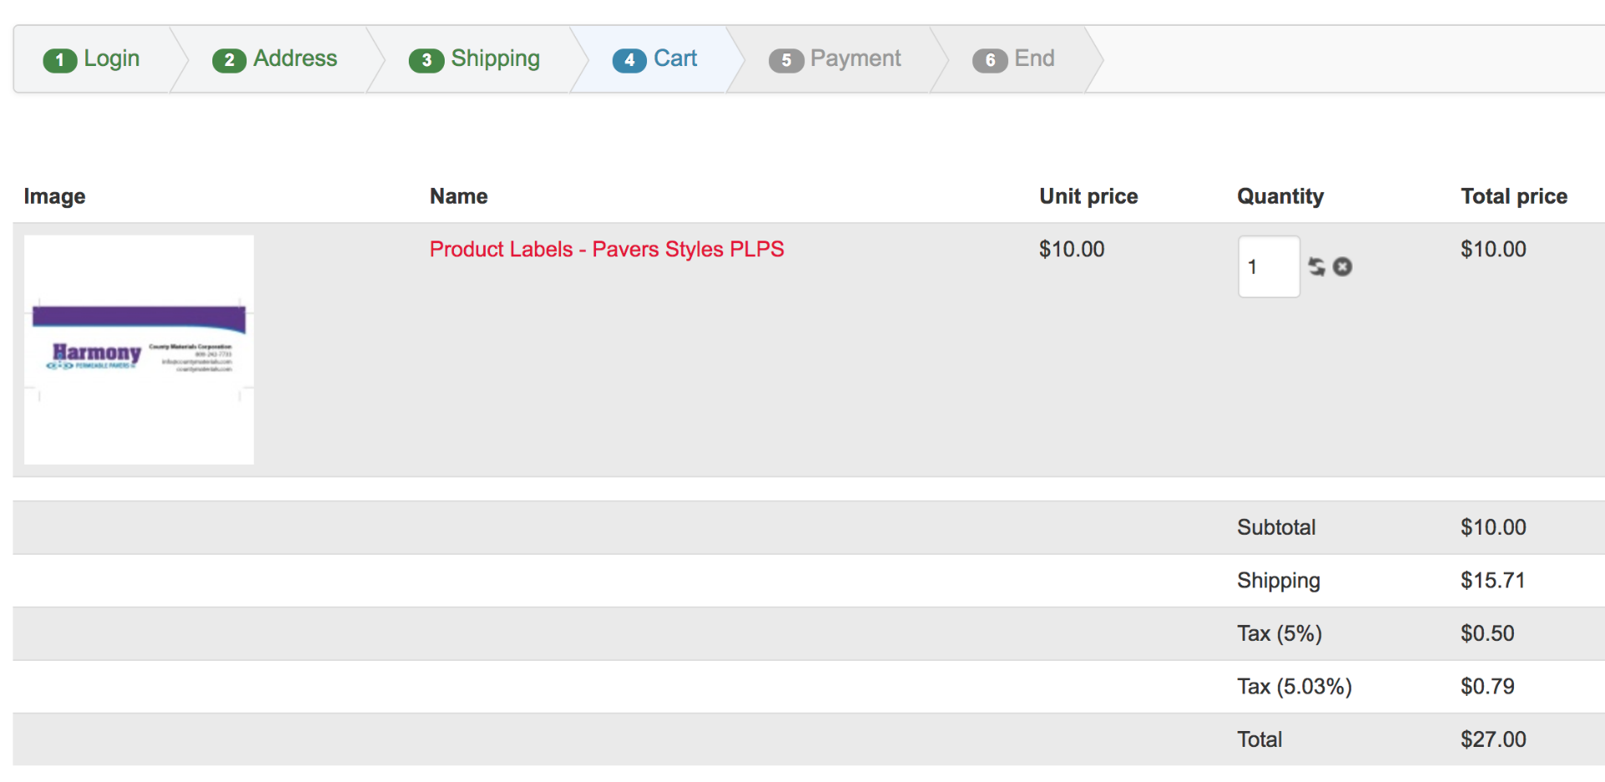Viewport: 1605px width, 782px height.
Task: Click the step 3 Shipping badge
Action: [426, 60]
